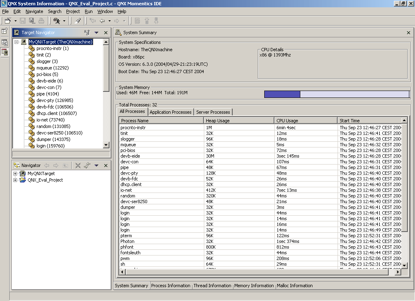Click the Save All icon in the toolbar

pos(31,20)
